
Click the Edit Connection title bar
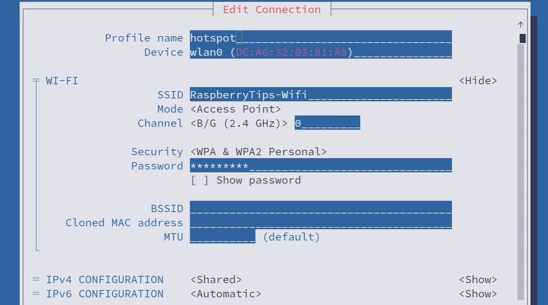[272, 9]
